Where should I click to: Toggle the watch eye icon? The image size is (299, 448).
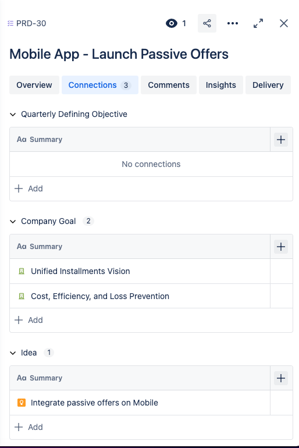172,23
